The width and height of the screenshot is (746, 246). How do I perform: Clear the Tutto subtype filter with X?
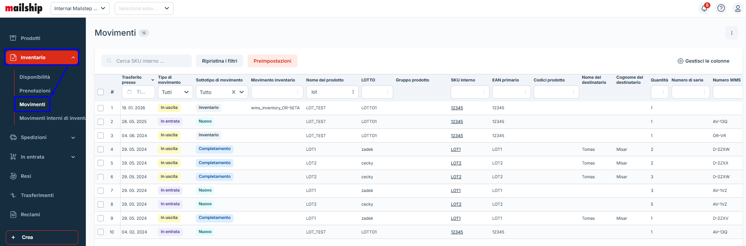234,92
